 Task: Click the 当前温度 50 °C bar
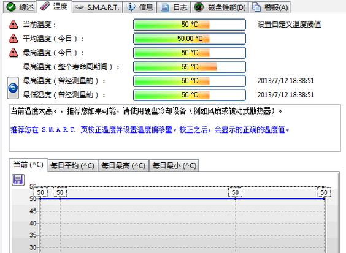click(190, 25)
